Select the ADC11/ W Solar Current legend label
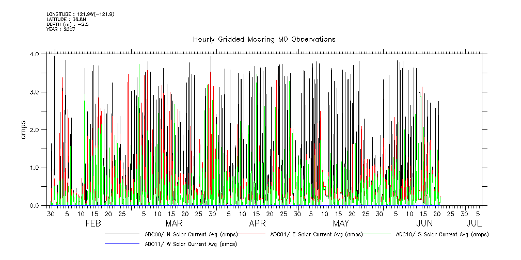This screenshot has height=260, width=521. [191, 244]
